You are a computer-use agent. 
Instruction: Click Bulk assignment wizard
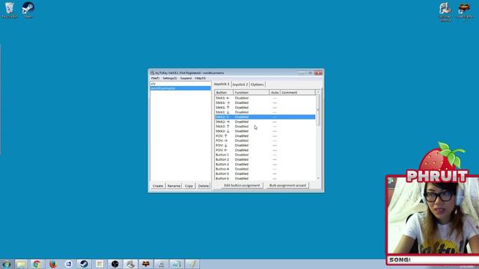click(287, 185)
